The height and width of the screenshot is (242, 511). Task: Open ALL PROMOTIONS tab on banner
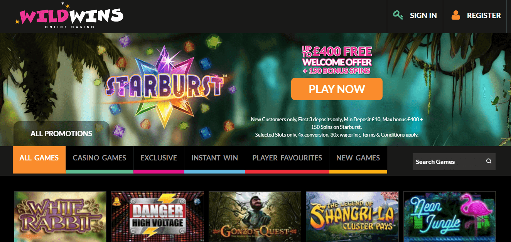61,134
